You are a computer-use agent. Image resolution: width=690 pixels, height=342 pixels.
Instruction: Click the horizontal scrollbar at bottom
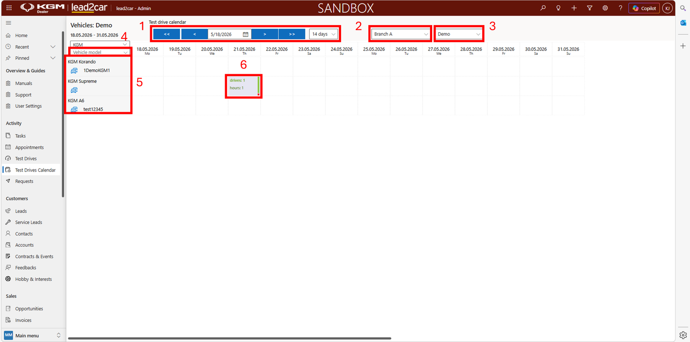pyautogui.click(x=229, y=338)
